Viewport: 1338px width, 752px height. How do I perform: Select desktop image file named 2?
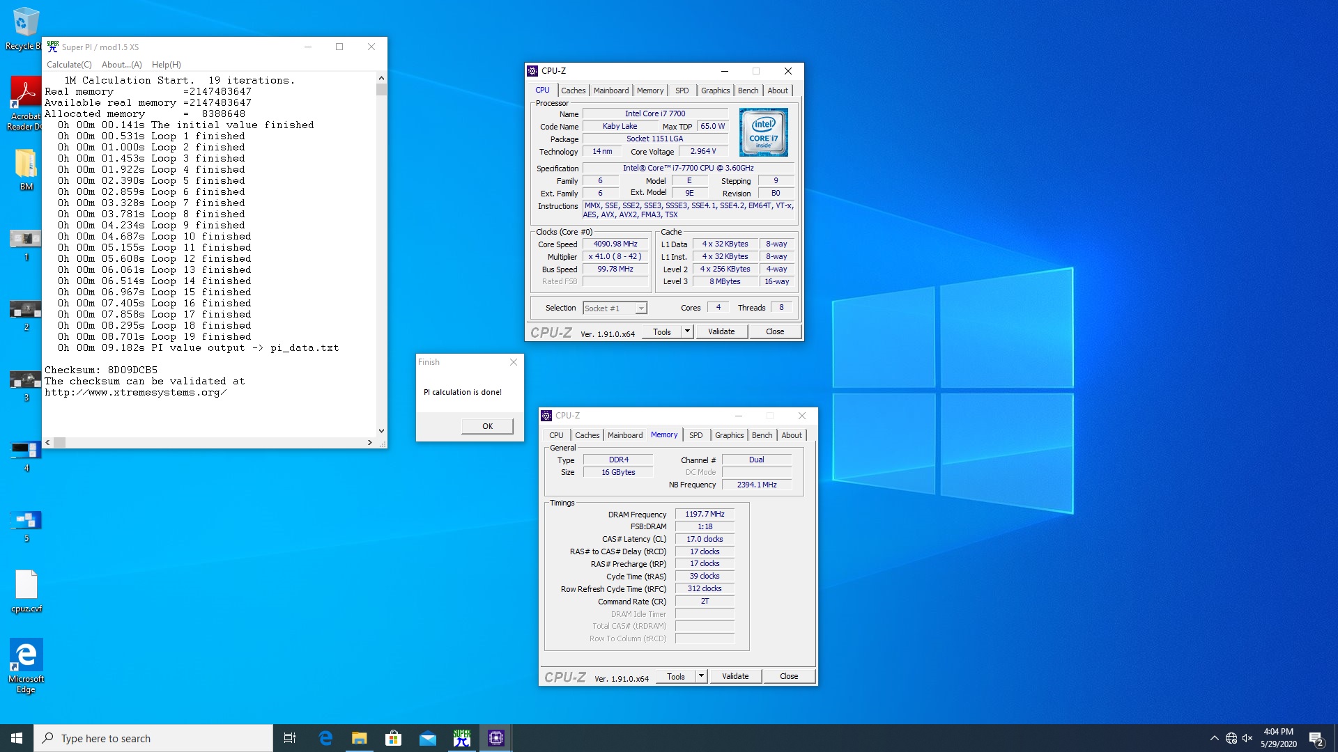26,315
